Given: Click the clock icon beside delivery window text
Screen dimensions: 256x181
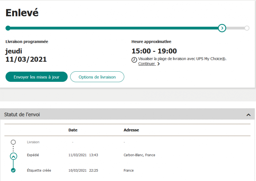Looking at the screenshot, I should coord(134,60).
